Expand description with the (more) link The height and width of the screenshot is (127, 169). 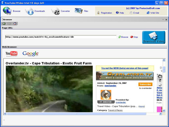142,106
